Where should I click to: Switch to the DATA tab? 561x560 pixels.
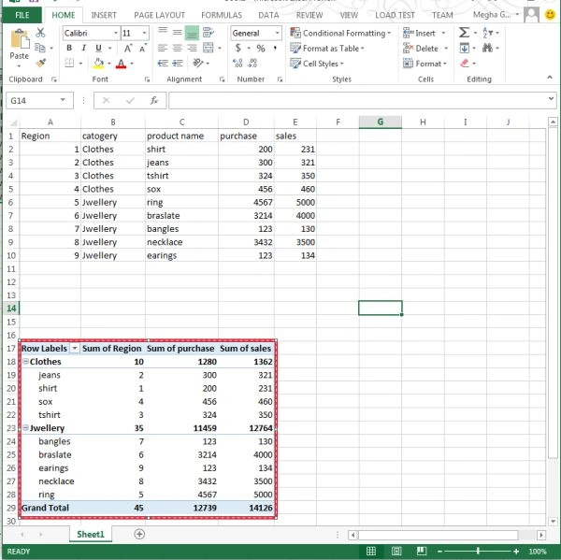[268, 15]
